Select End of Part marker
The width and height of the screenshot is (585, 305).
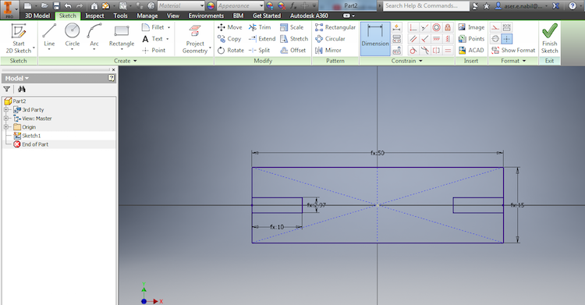pyautogui.click(x=30, y=144)
